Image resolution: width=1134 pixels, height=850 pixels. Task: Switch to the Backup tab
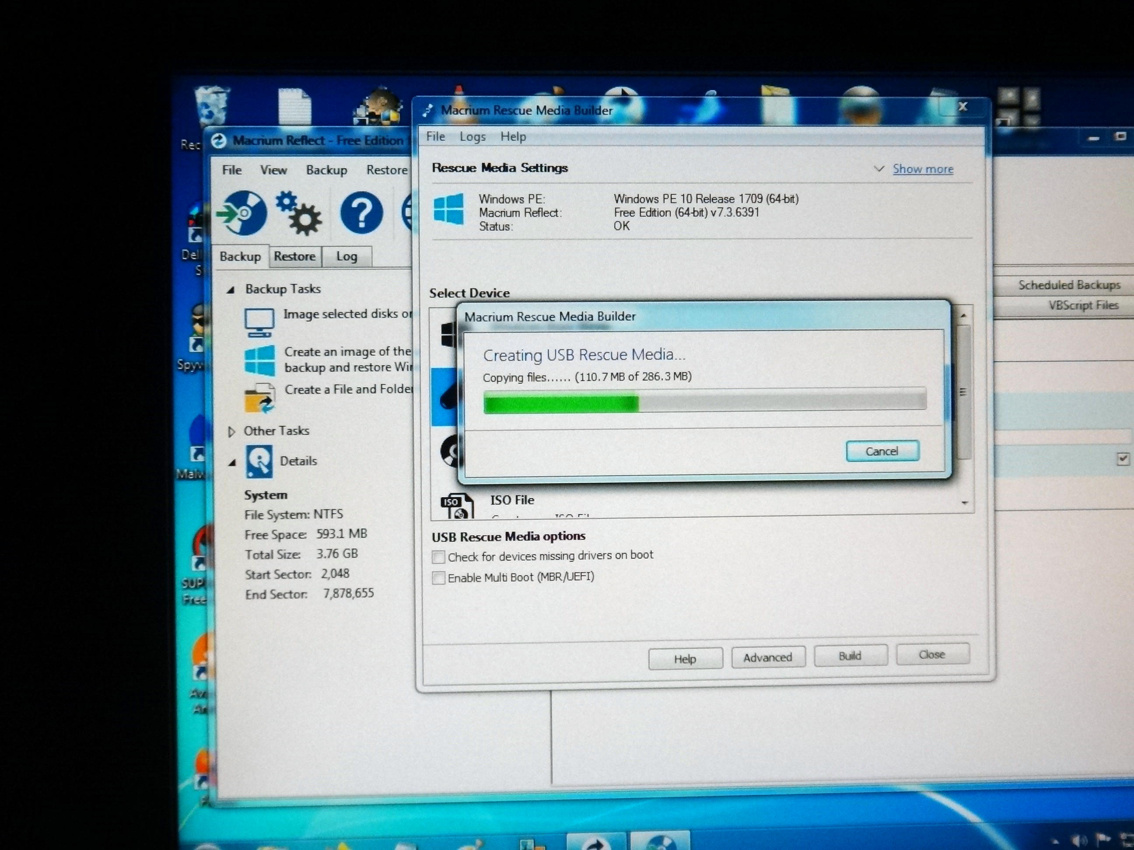(240, 256)
